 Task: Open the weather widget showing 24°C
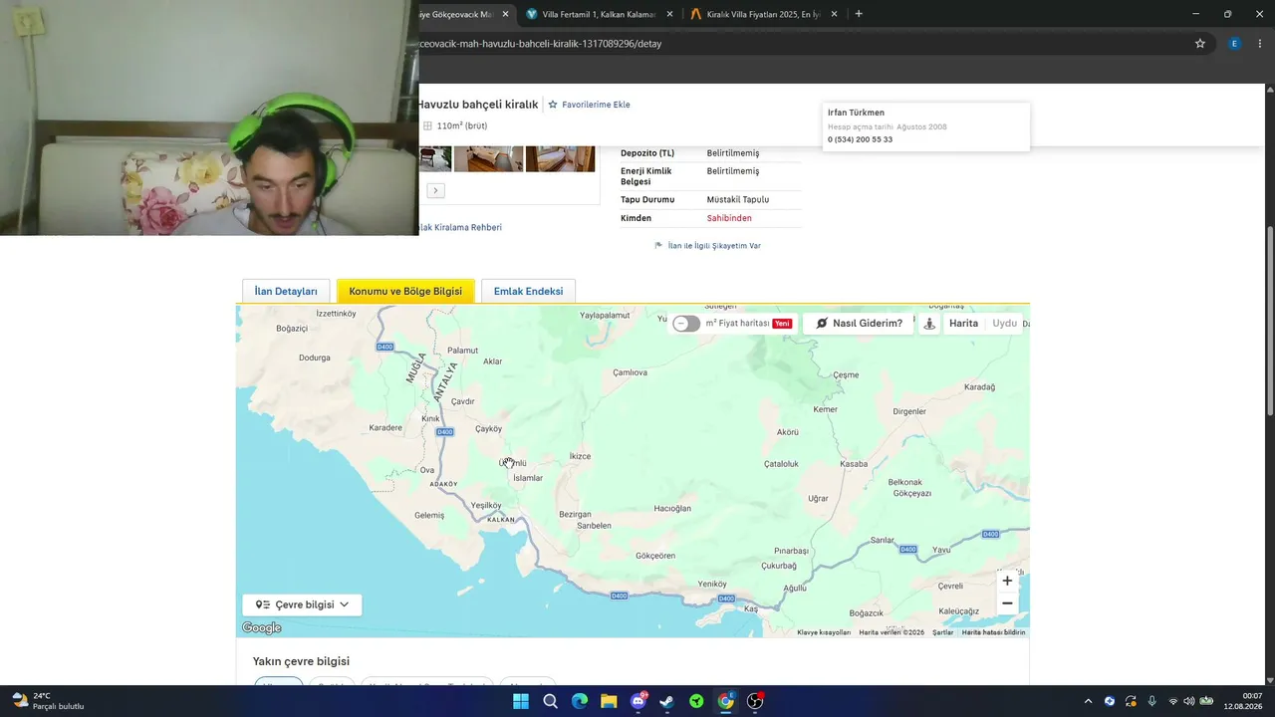click(x=48, y=701)
